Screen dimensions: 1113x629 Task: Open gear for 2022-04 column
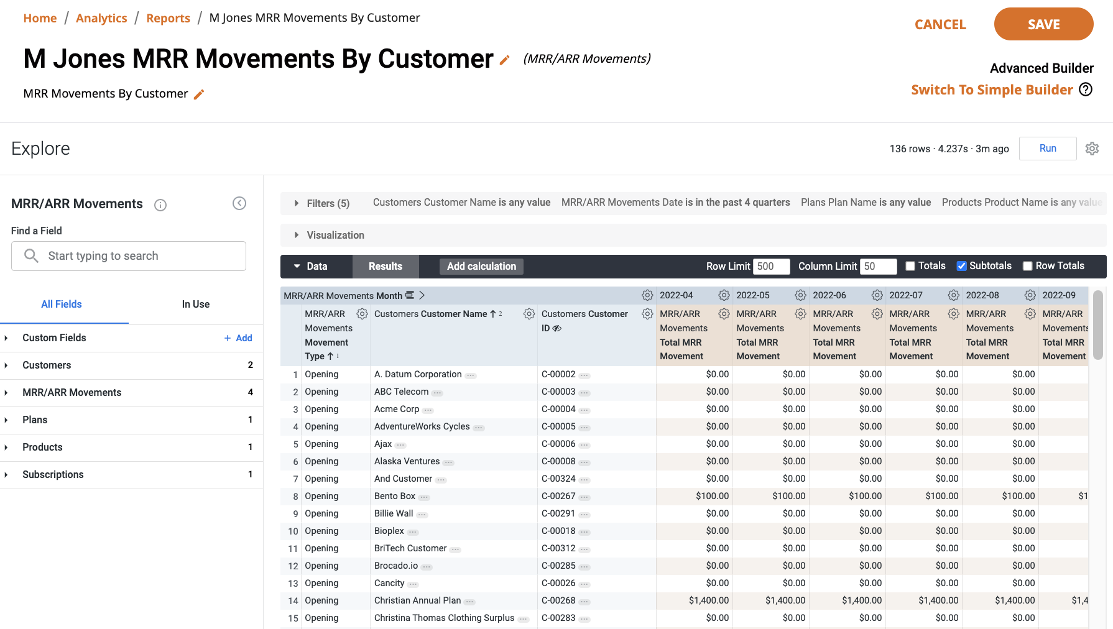tap(724, 295)
